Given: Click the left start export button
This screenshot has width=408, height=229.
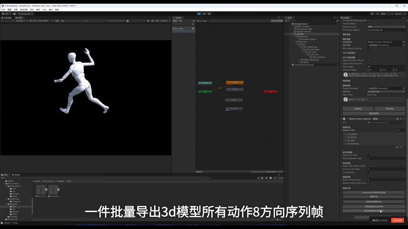Looking at the screenshot, I should click(x=358, y=109).
